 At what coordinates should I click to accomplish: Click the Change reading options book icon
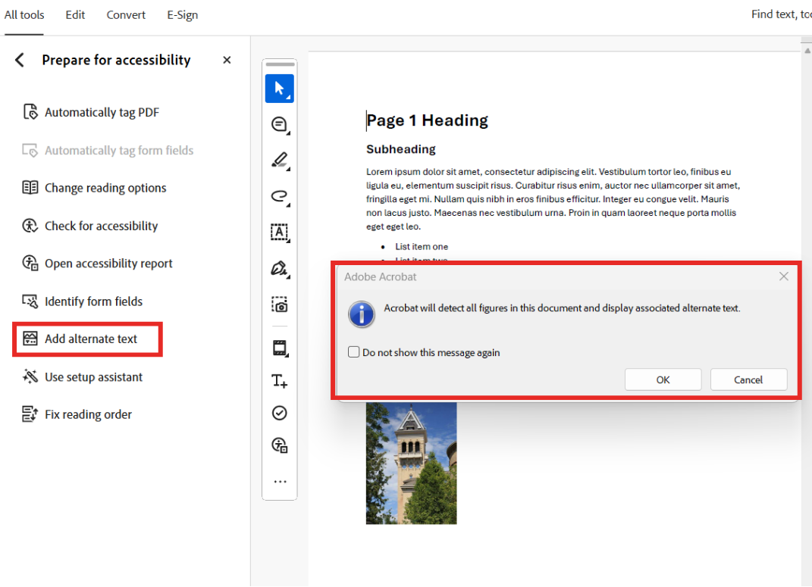coord(30,187)
